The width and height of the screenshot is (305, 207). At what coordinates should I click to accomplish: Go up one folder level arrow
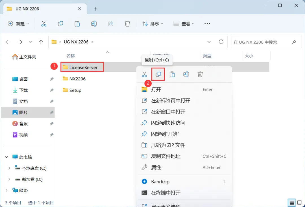(41, 42)
